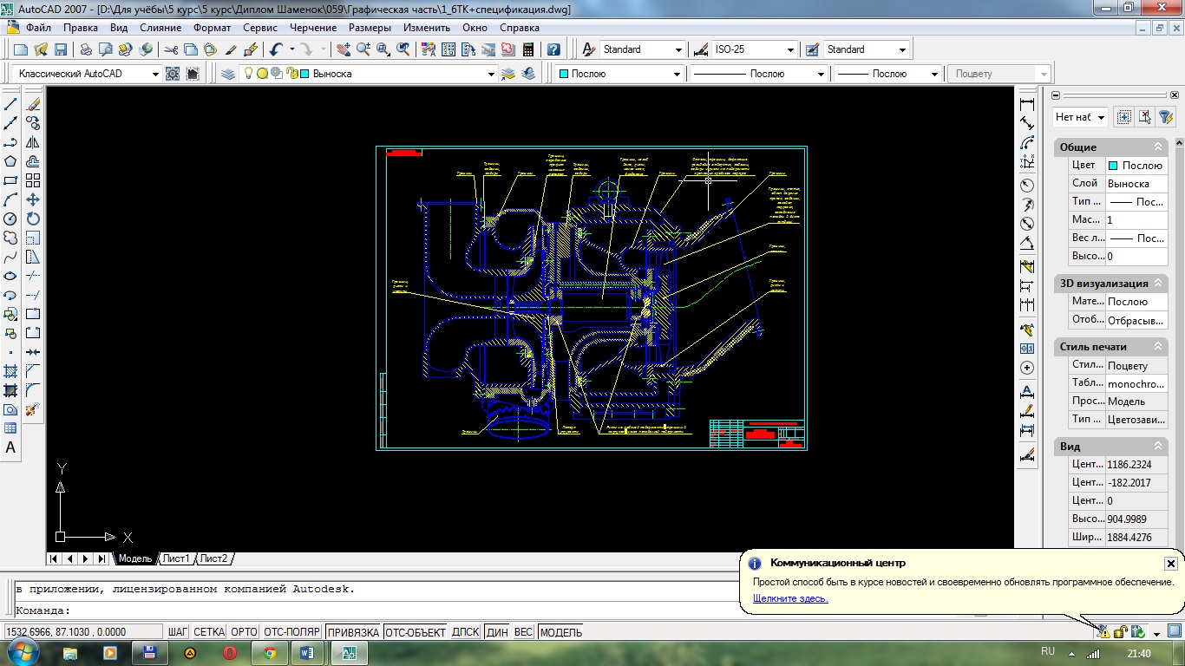Toggle ОТС-ОБЪЕКТ object tracking
The image size is (1185, 666).
pyautogui.click(x=416, y=632)
